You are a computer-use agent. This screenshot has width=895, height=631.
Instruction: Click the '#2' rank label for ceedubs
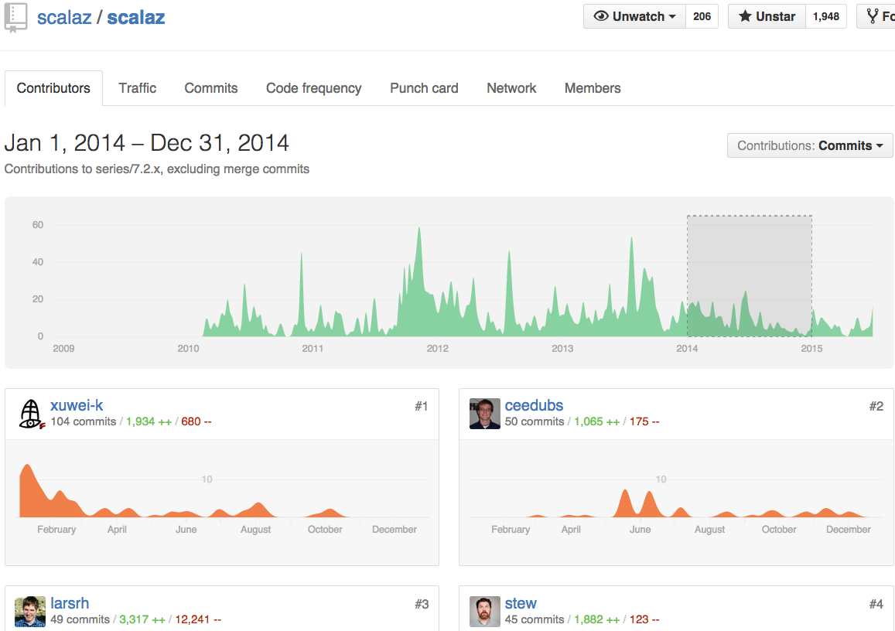(876, 406)
